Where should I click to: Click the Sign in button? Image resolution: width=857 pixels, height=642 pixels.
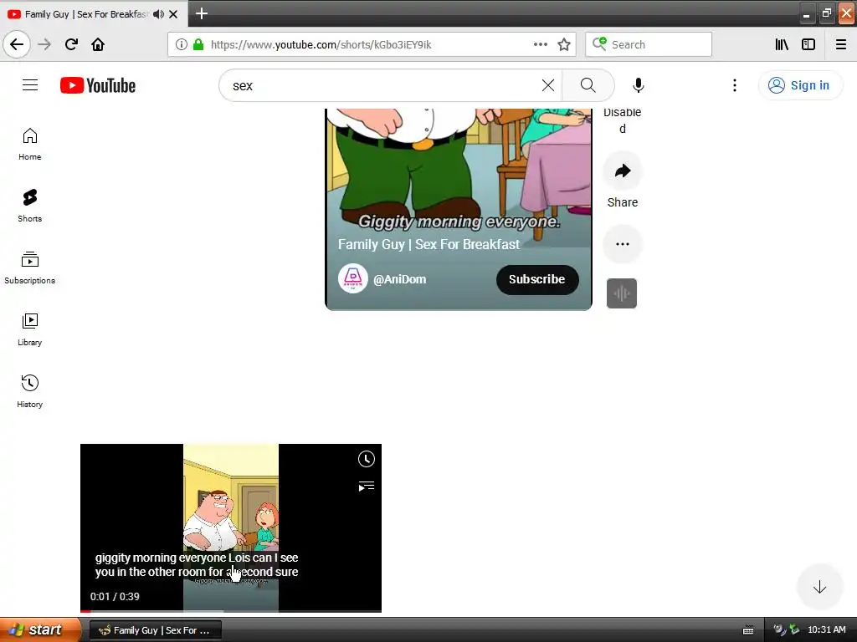pyautogui.click(x=799, y=85)
